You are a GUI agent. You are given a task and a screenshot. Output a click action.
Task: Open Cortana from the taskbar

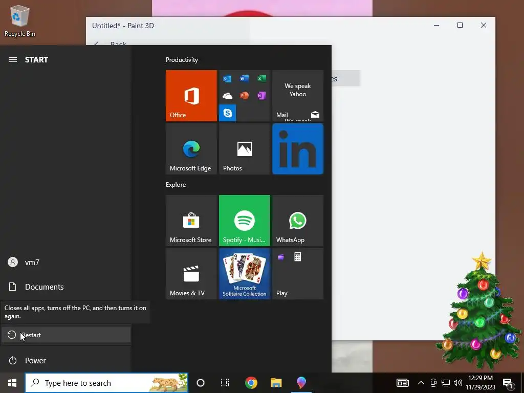coord(201,383)
